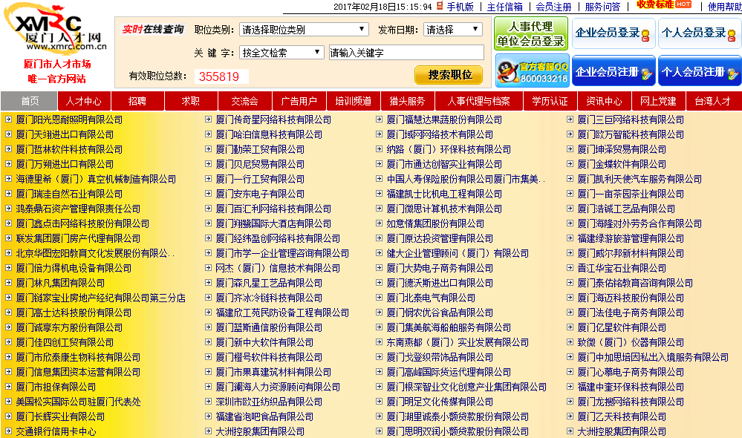Open company link 厦门大势电子商务有限公司
This screenshot has width=742, height=438.
440,268
